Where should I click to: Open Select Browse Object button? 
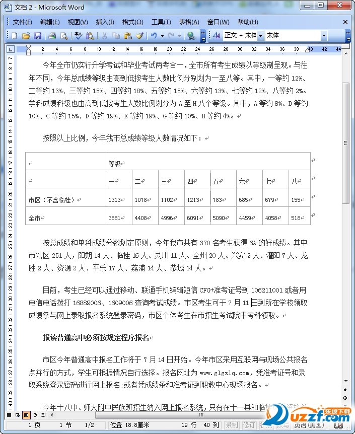(345, 398)
